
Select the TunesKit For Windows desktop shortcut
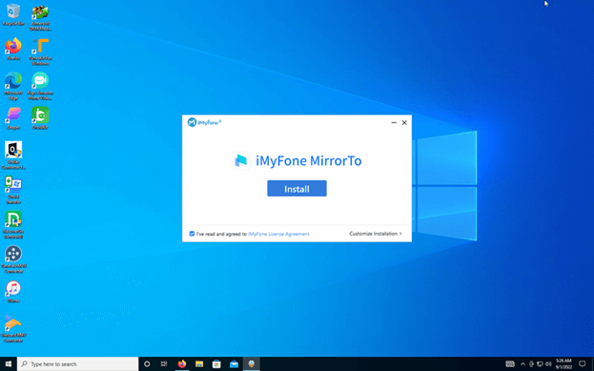pos(40,52)
